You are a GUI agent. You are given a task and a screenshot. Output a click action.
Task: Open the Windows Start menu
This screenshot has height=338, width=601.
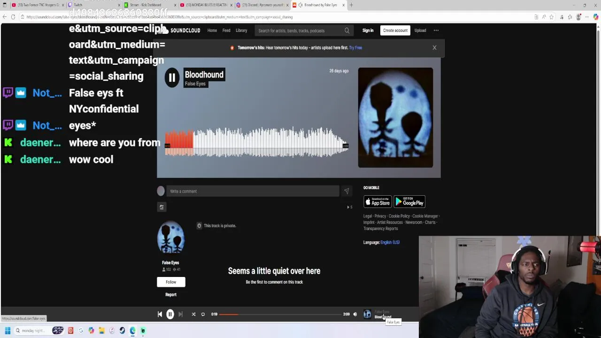[8, 330]
